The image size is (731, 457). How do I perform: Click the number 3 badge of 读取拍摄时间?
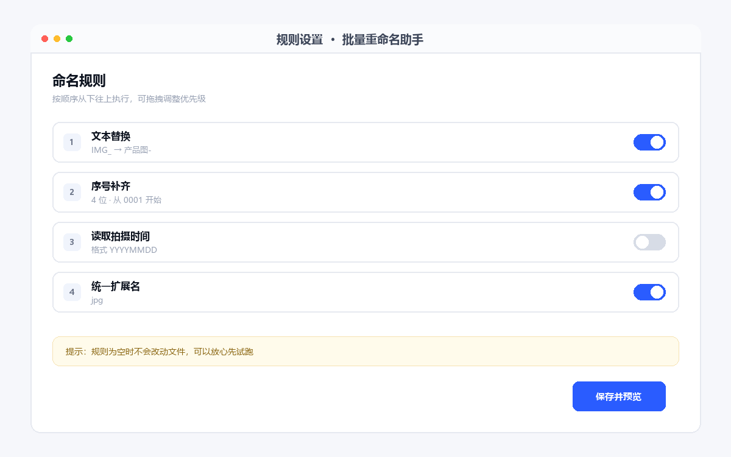click(72, 242)
